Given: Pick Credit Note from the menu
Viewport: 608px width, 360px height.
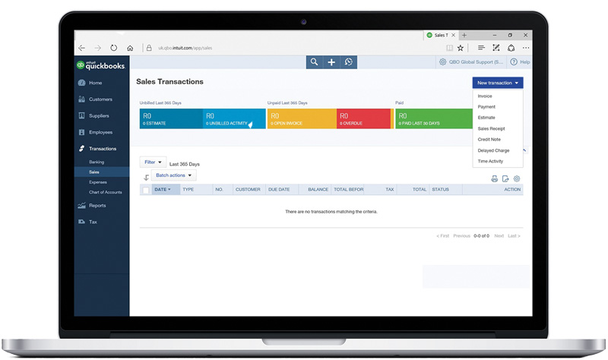Looking at the screenshot, I should click(x=489, y=140).
